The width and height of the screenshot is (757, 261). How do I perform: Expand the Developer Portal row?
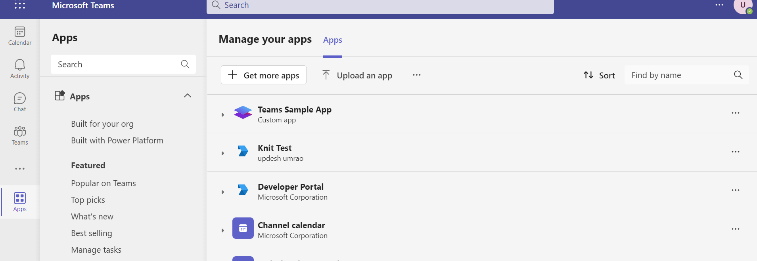[x=223, y=192]
